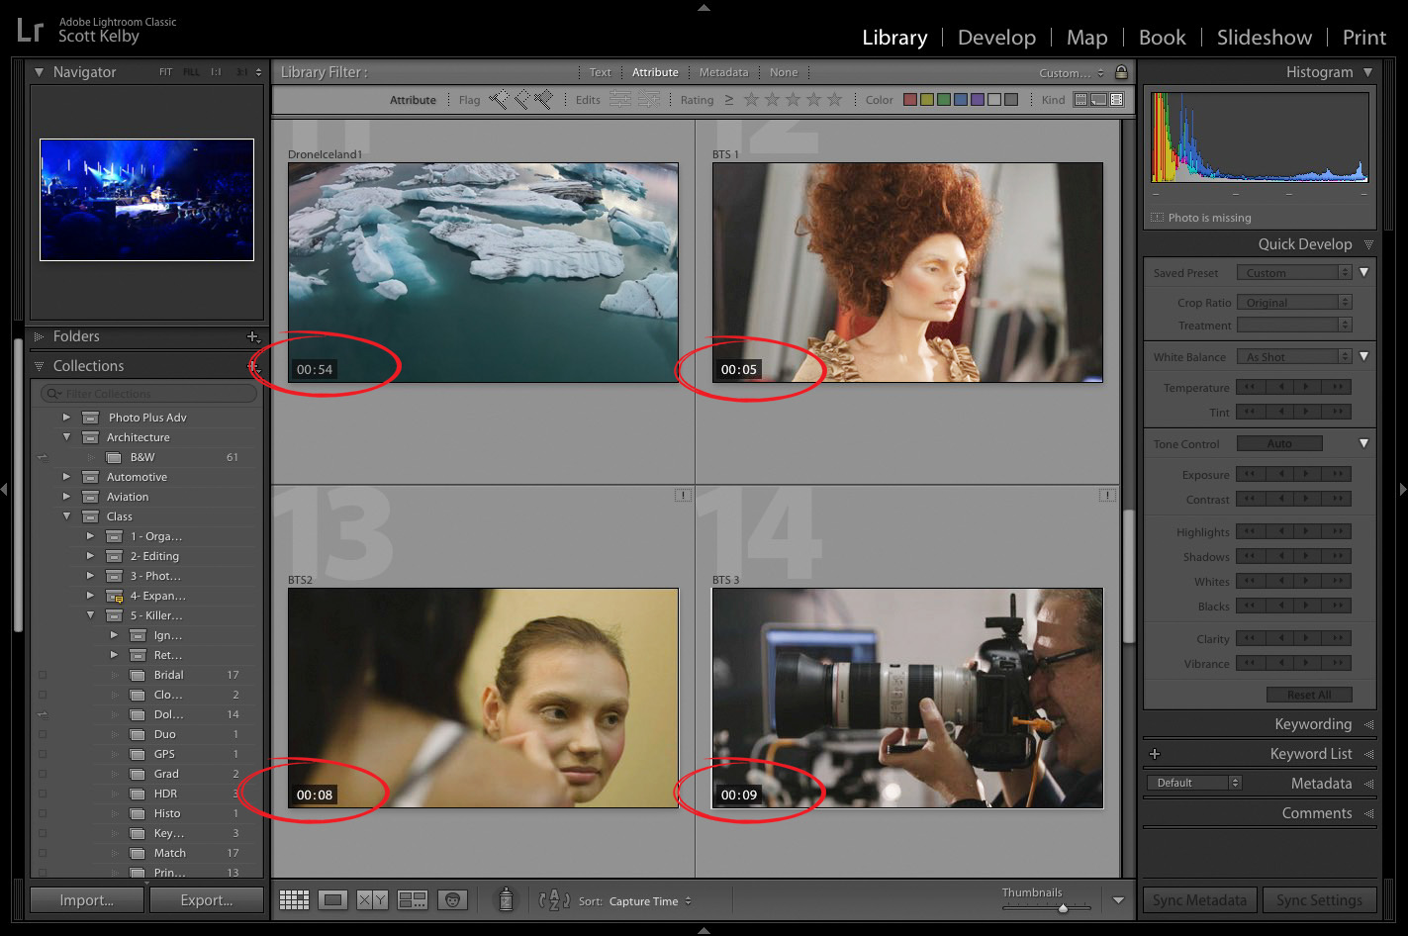Viewport: 1408px width, 936px height.
Task: Open People view
Action: 452,898
